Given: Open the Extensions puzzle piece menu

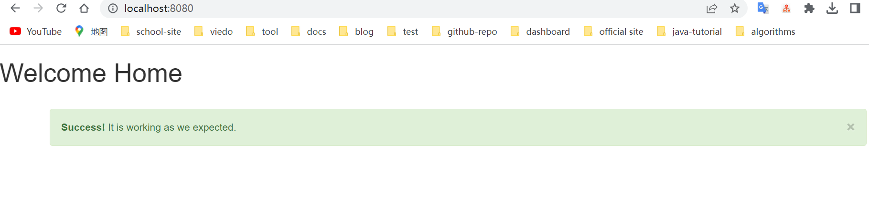Looking at the screenshot, I should 809,8.
